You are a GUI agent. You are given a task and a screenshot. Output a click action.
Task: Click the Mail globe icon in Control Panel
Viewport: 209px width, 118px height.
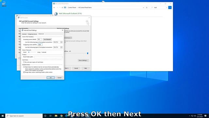click(x=56, y=14)
